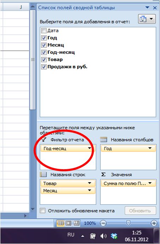The width and height of the screenshot is (160, 244).
Task: Click the horizontal scrollbar right arrow
Action: click(x=25, y=216)
